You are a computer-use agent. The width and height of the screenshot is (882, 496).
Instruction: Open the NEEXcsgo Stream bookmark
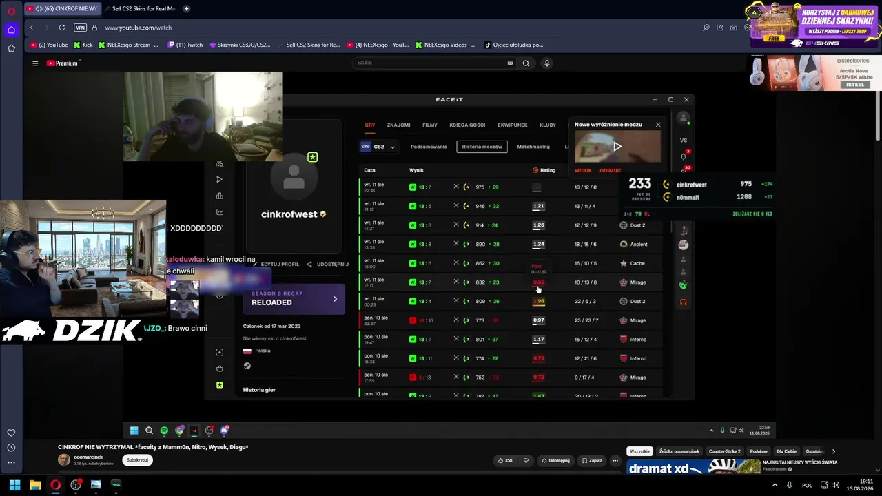[x=128, y=45]
